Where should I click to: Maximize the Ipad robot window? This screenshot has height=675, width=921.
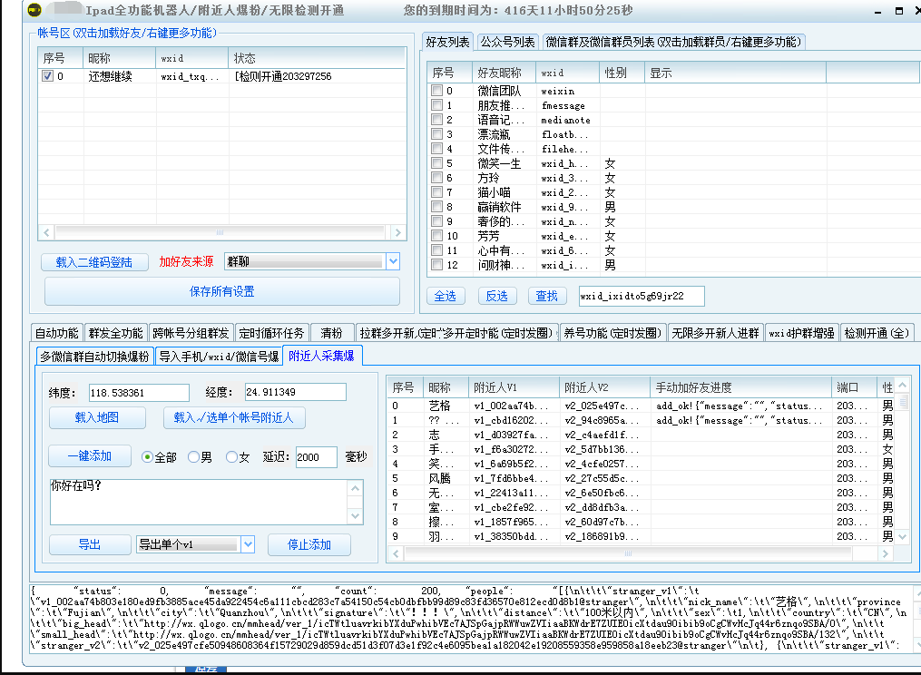click(898, 11)
